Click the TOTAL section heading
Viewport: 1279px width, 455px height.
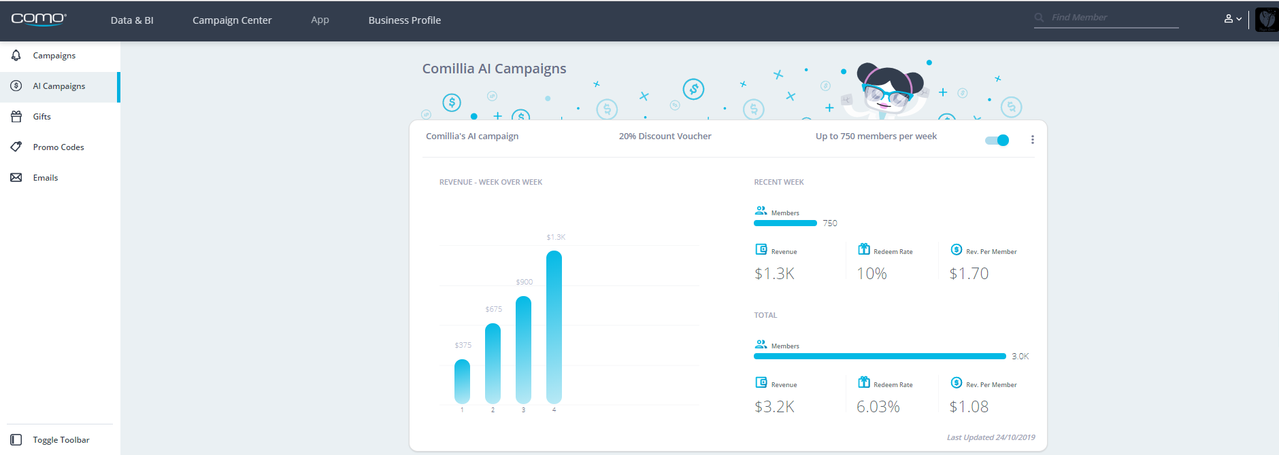point(765,315)
